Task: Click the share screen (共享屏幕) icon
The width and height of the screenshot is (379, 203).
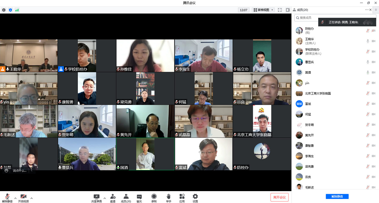Action: 97,196
